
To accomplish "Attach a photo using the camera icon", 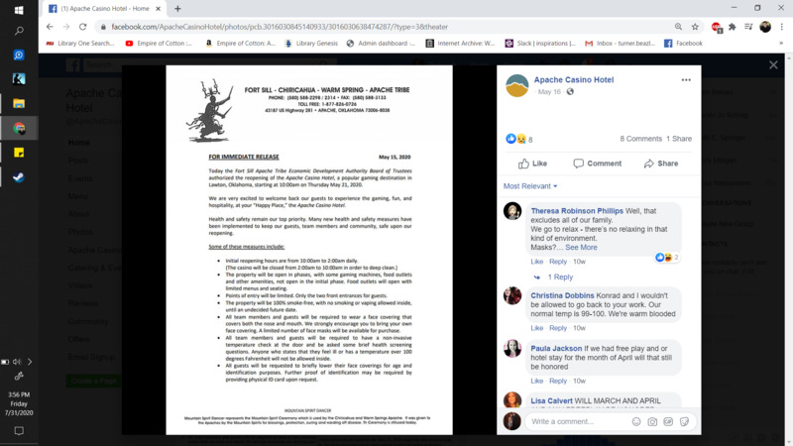I will pyautogui.click(x=652, y=422).
